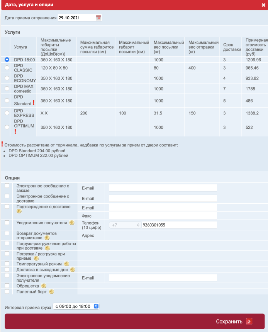This screenshot has height=332, width=268.
Task: Click E-mail field for Подтверждение о доставке
Action: click(x=163, y=208)
